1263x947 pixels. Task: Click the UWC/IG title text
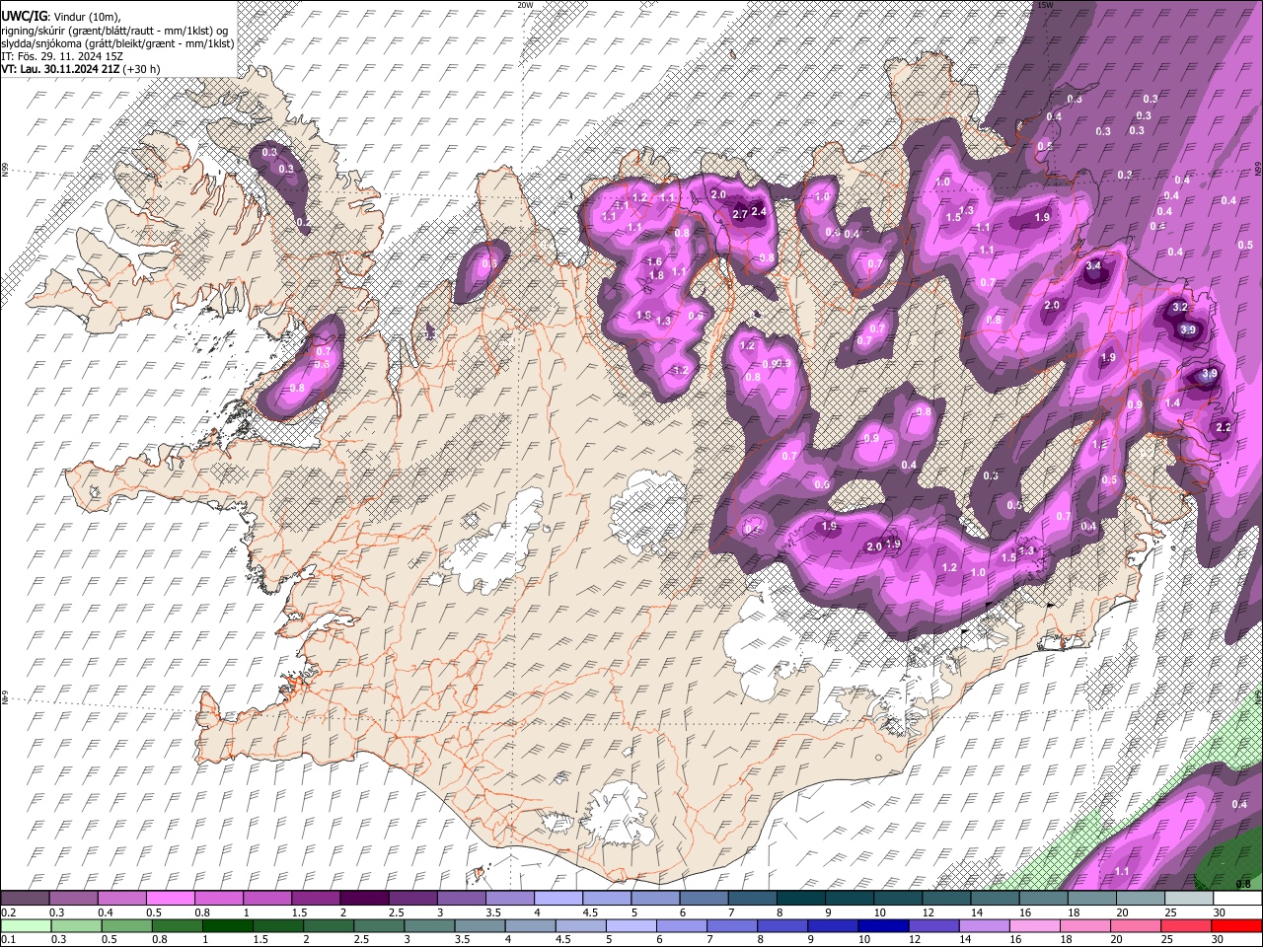(x=24, y=16)
